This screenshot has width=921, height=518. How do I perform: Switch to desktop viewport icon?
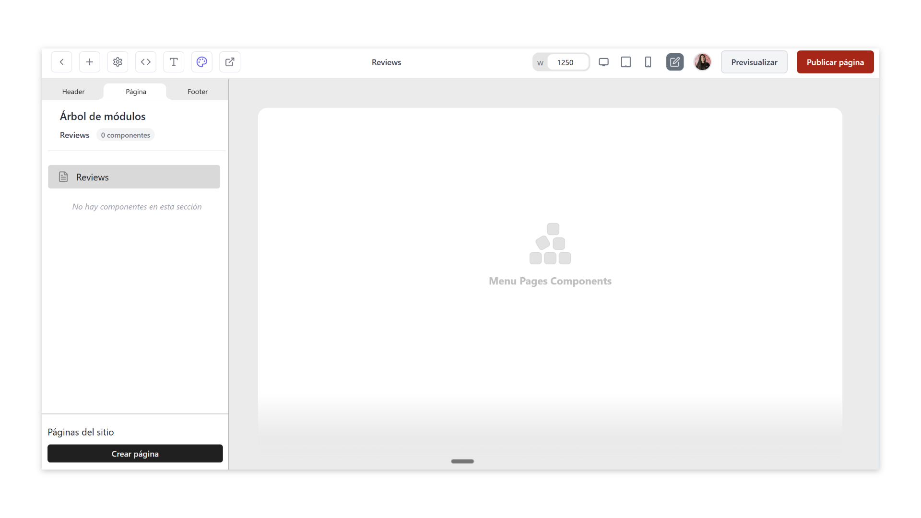(603, 62)
